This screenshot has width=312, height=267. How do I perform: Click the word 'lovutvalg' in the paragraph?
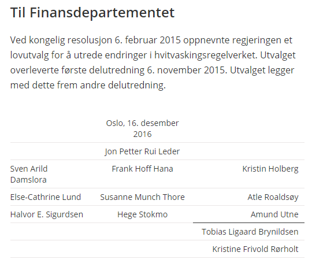click(29, 55)
